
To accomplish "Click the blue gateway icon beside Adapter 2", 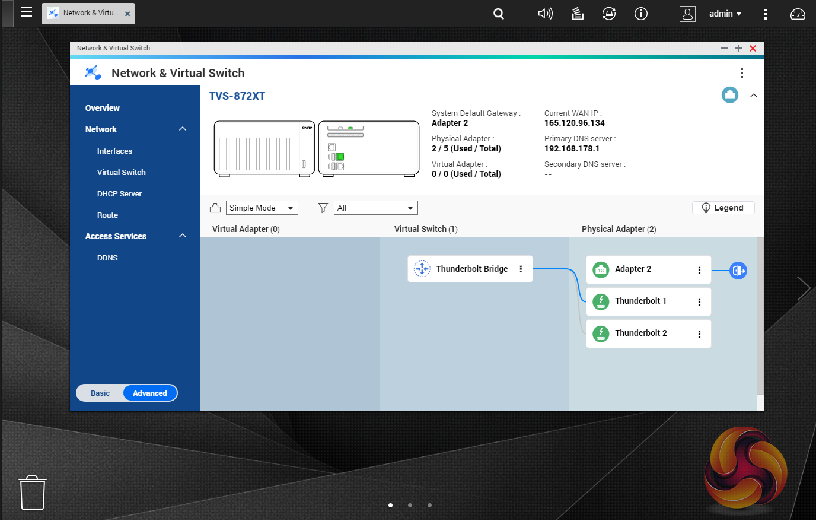I will click(738, 271).
